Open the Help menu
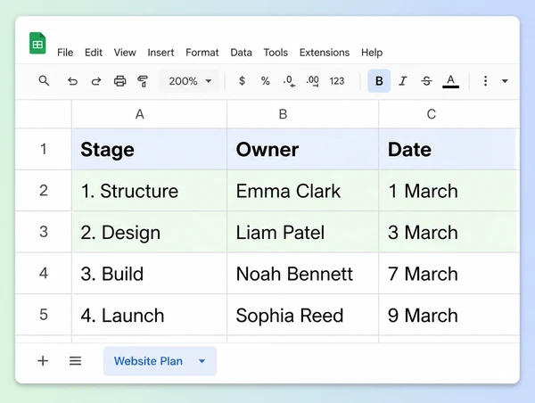Screen dimensions: 535x403 pos(372,53)
